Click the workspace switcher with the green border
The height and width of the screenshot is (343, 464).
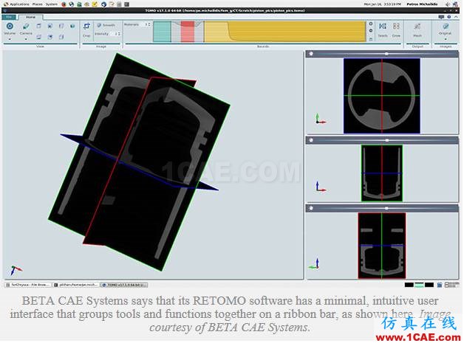419,285
